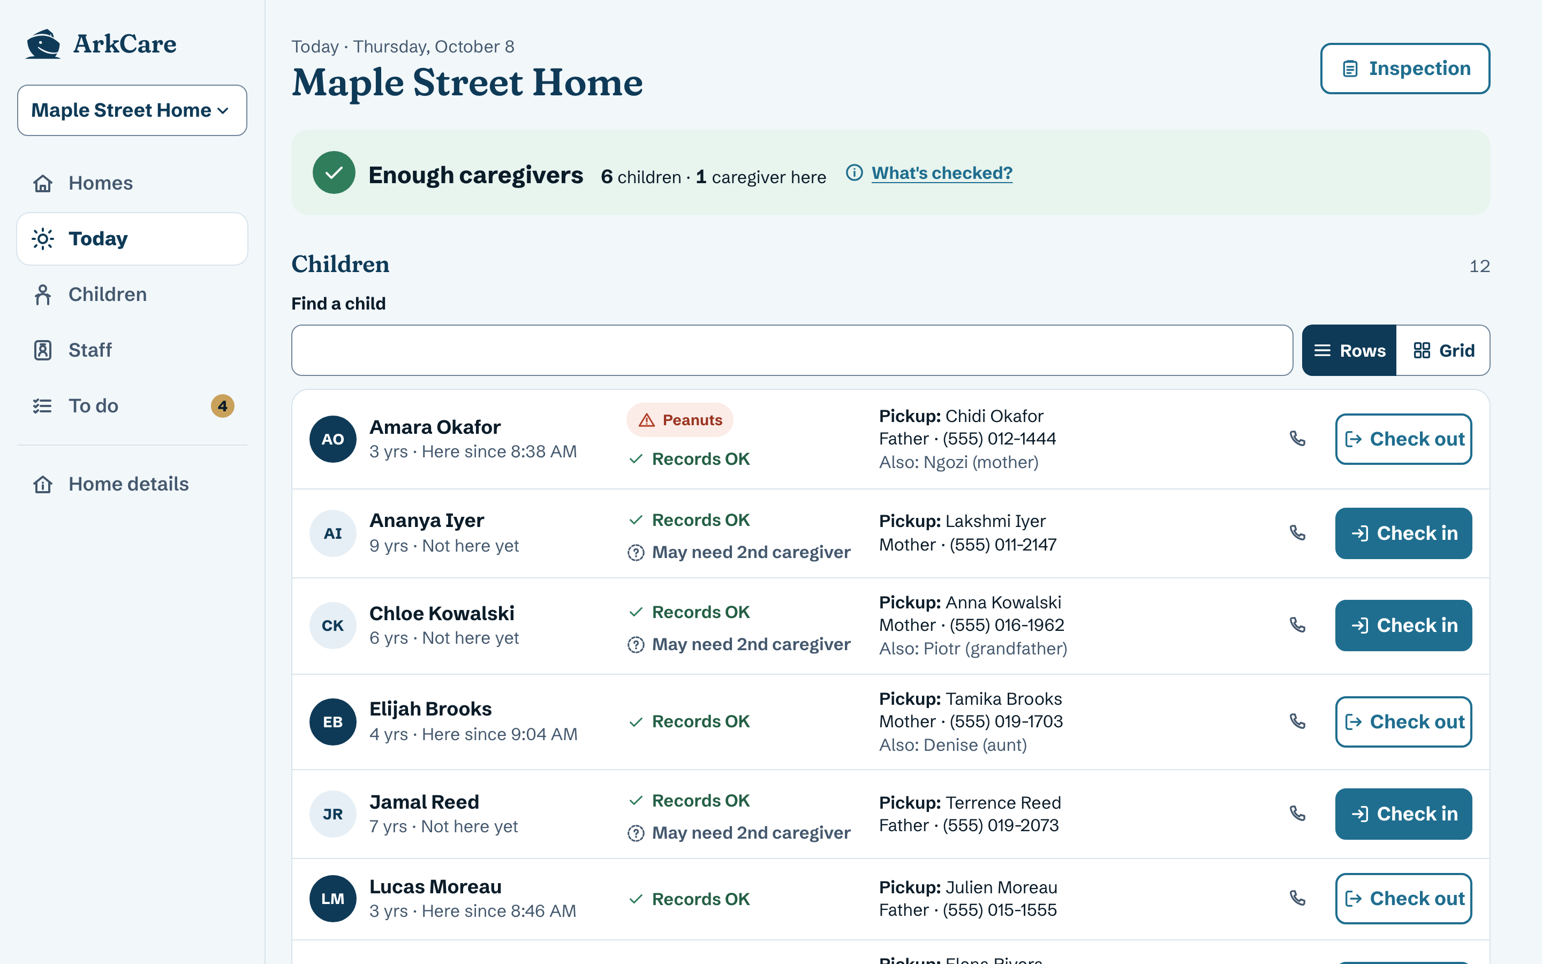Click the LM avatar for Lucas Moreau
1542x964 pixels.
point(332,898)
